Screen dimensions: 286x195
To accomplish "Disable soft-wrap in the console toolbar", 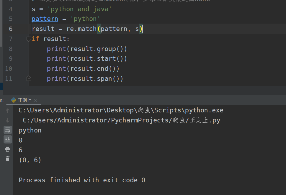I will point(7,130).
